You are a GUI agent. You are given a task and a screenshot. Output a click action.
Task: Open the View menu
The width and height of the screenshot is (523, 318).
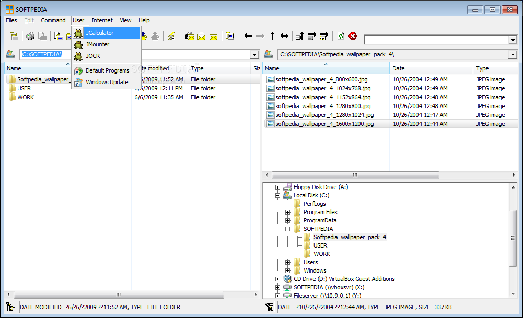click(x=125, y=20)
